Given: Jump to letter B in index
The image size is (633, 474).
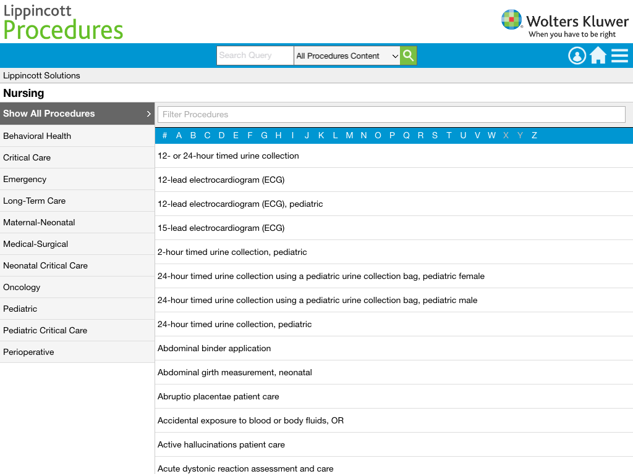Looking at the screenshot, I should 193,135.
